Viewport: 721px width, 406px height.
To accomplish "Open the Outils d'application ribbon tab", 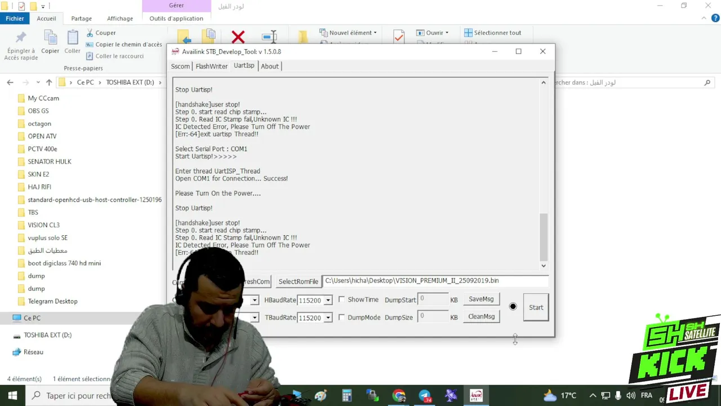I will click(176, 18).
